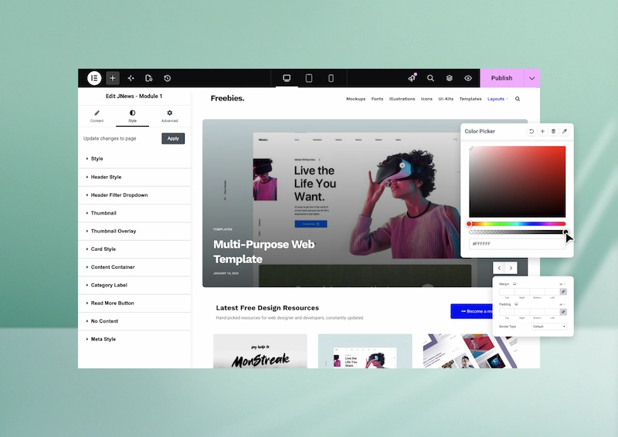
Task: Expand the Thumbnail Overlay section
Action: pos(134,231)
